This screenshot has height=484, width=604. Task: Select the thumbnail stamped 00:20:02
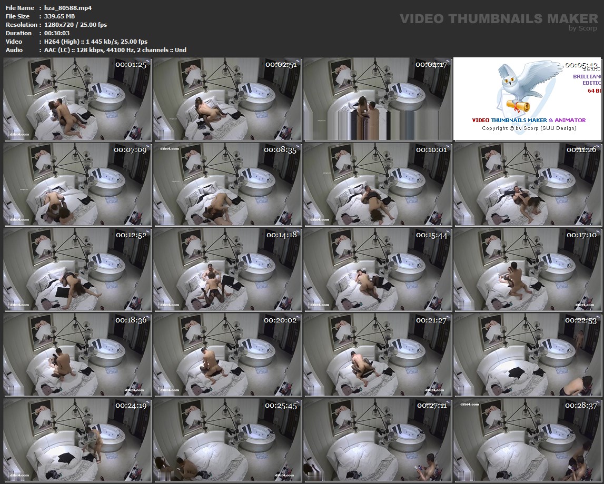[228, 355]
